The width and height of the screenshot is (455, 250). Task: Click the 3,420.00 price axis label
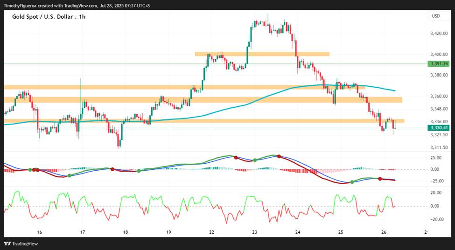[438, 34]
